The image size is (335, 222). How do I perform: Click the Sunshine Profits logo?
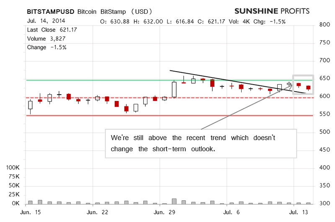click(x=272, y=11)
